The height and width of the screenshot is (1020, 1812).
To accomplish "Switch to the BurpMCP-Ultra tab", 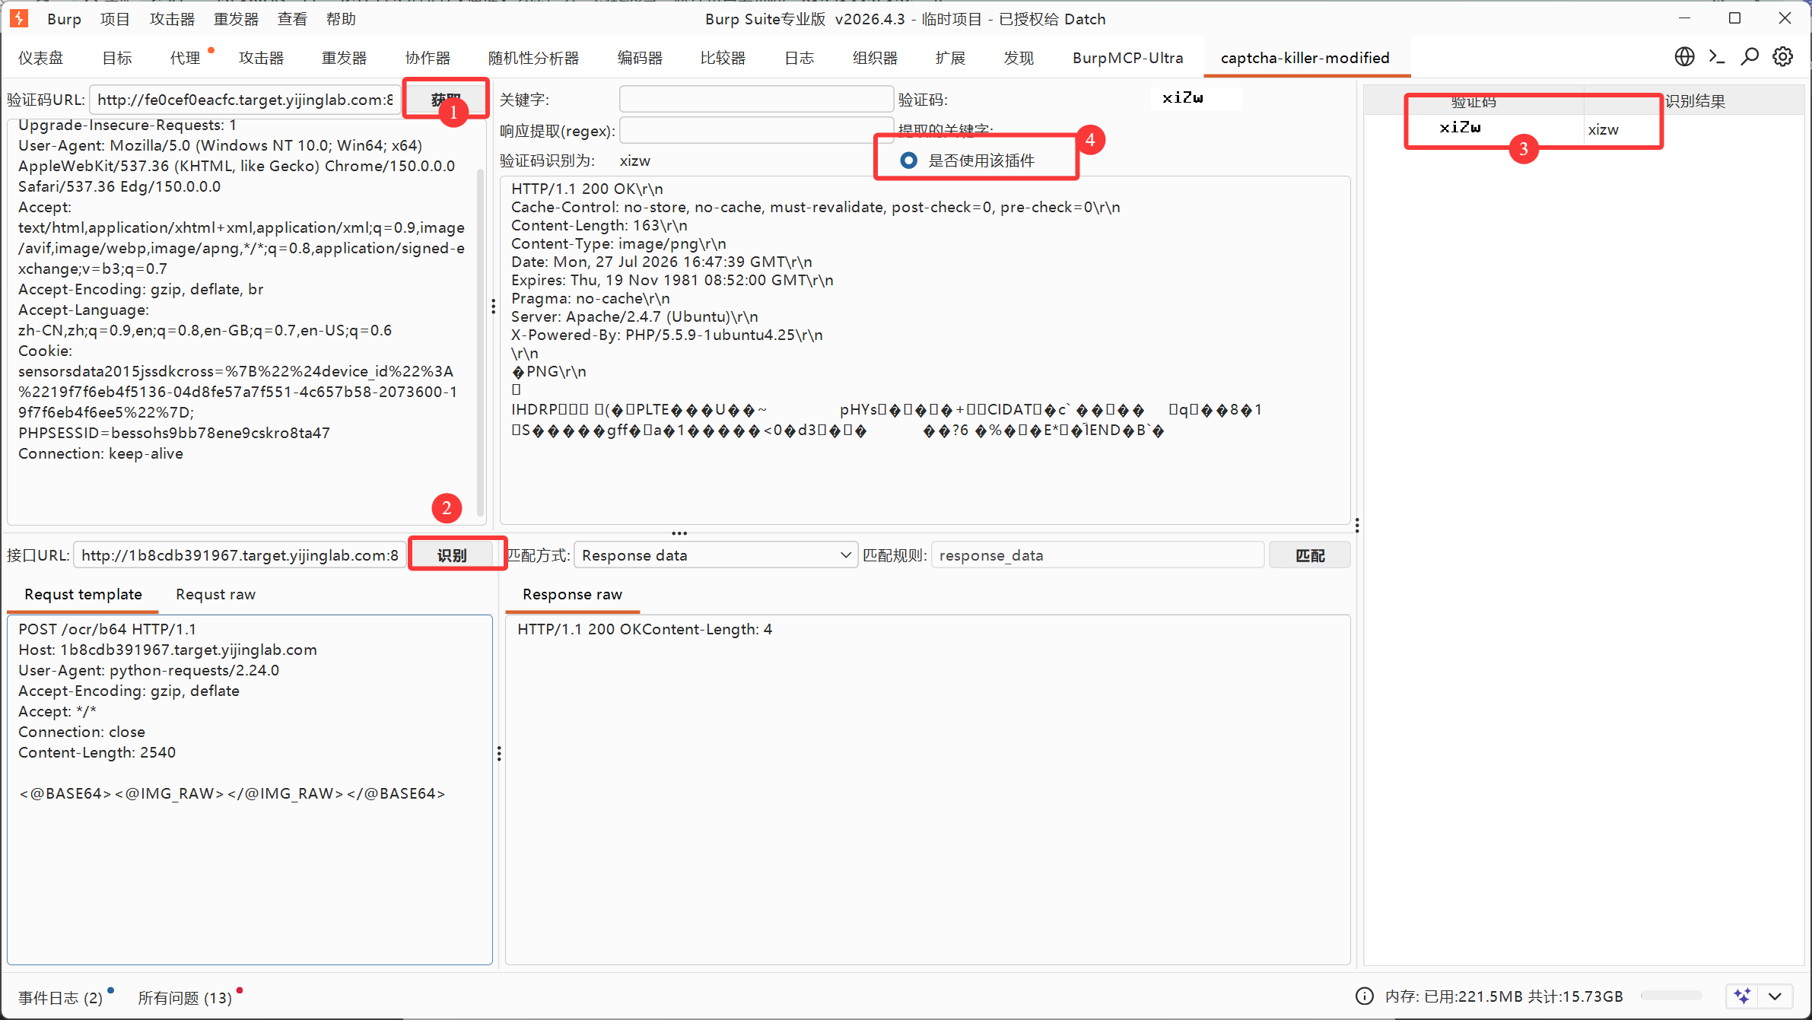I will click(x=1127, y=58).
